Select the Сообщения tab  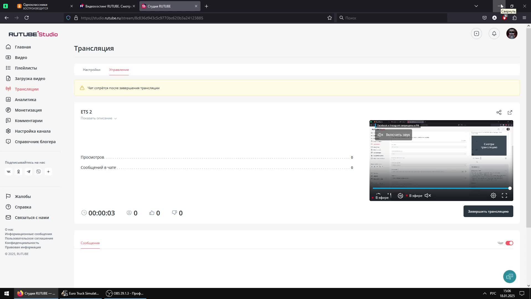(90, 243)
